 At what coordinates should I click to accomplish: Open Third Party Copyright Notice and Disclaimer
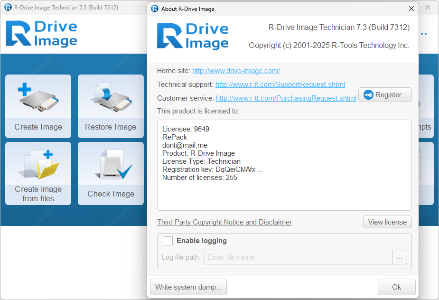(224, 222)
